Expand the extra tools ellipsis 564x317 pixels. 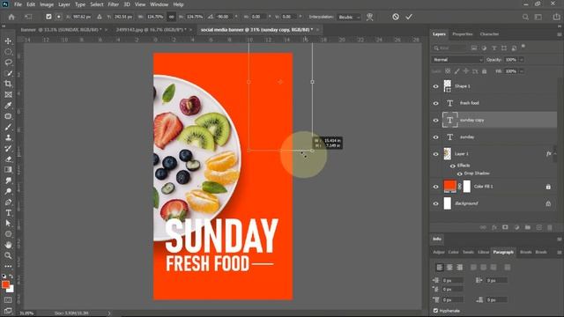[x=8, y=266]
